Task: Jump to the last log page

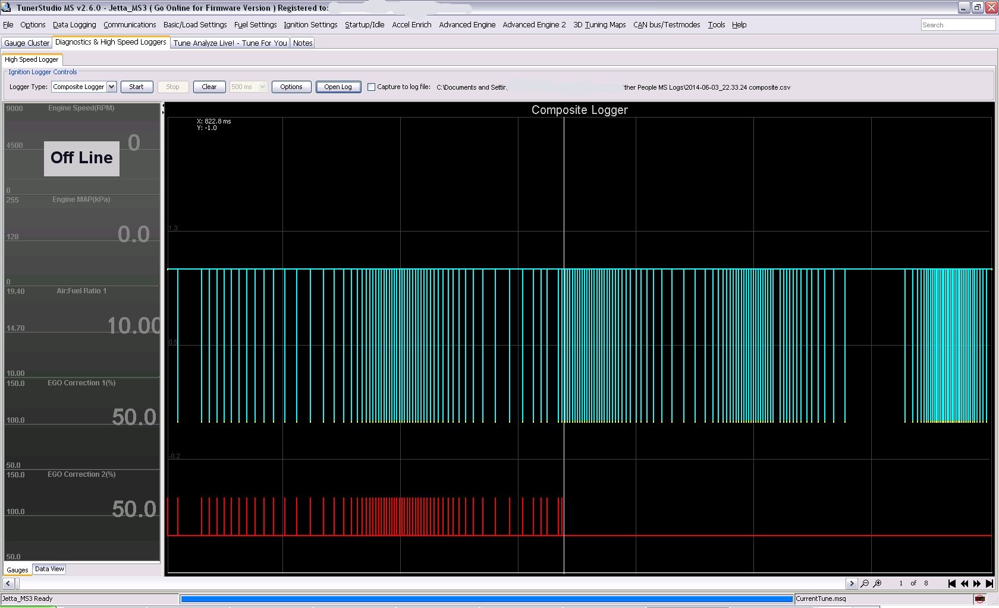Action: point(989,584)
